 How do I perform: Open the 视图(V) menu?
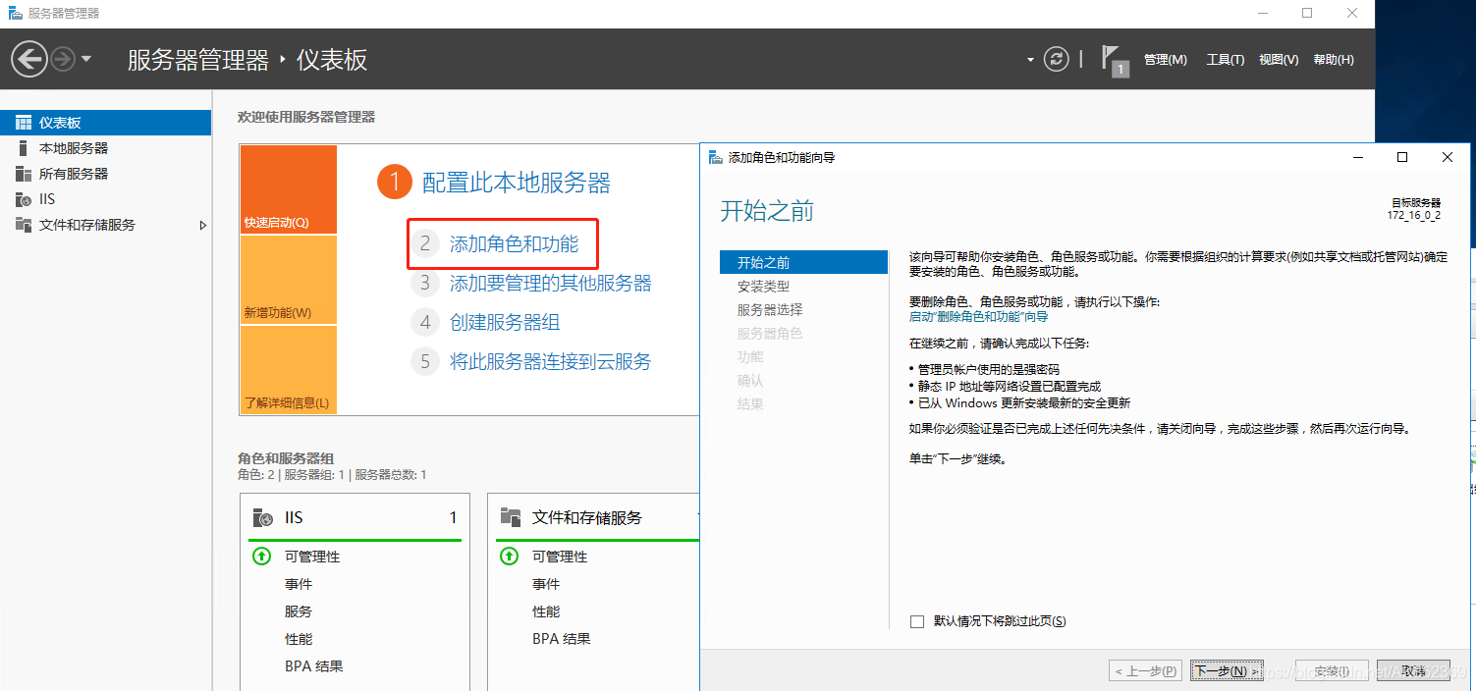[x=1279, y=60]
